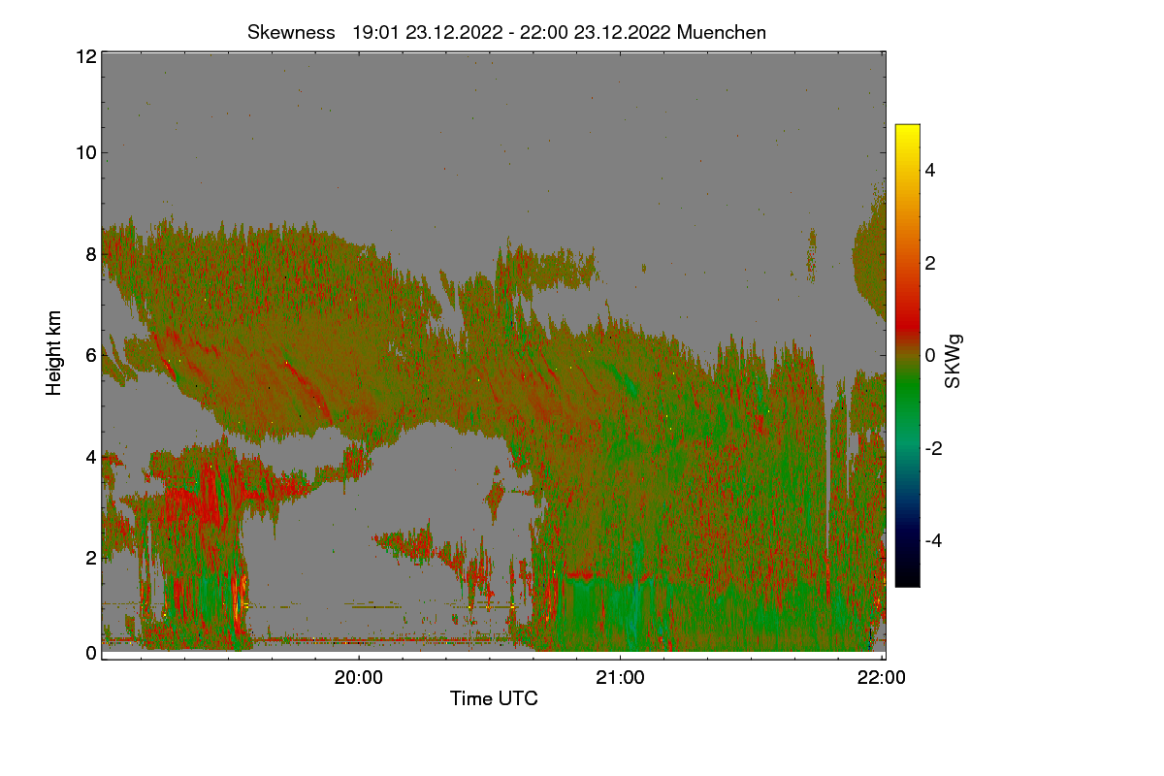This screenshot has height=776, width=1164.
Task: Click the 0 km height tick label
Action: (x=91, y=653)
